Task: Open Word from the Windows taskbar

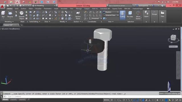Action: 54,2
